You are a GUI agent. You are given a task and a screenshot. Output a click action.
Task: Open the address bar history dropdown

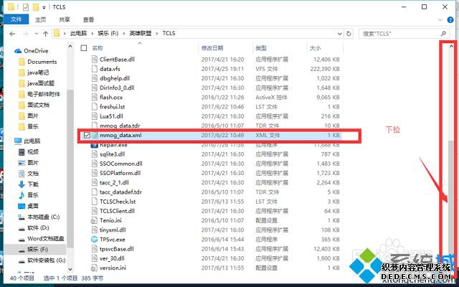coord(339,34)
